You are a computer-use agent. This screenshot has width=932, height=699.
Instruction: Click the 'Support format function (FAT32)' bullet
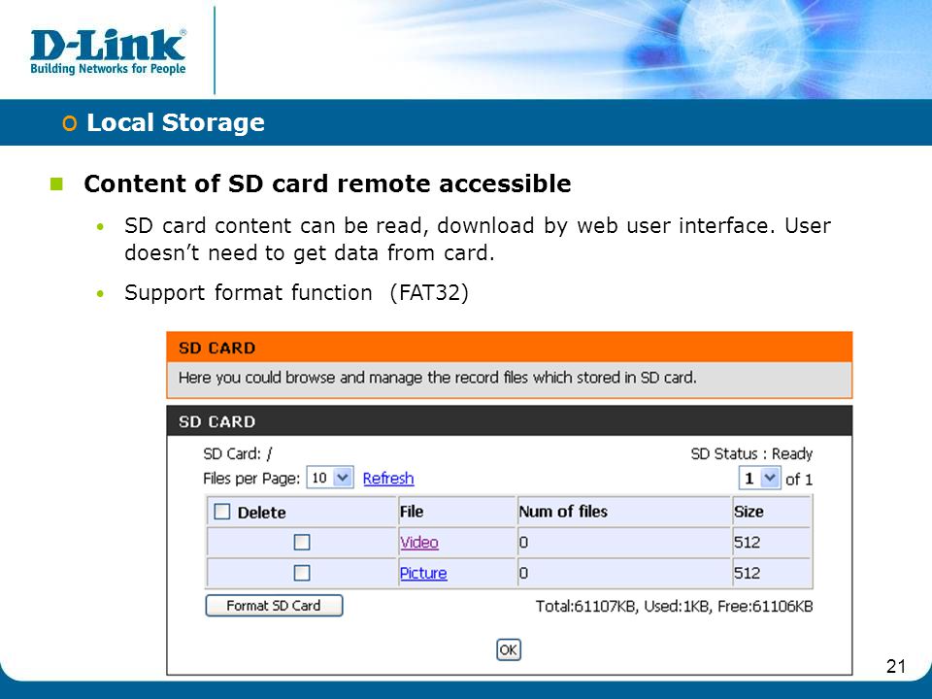click(297, 293)
